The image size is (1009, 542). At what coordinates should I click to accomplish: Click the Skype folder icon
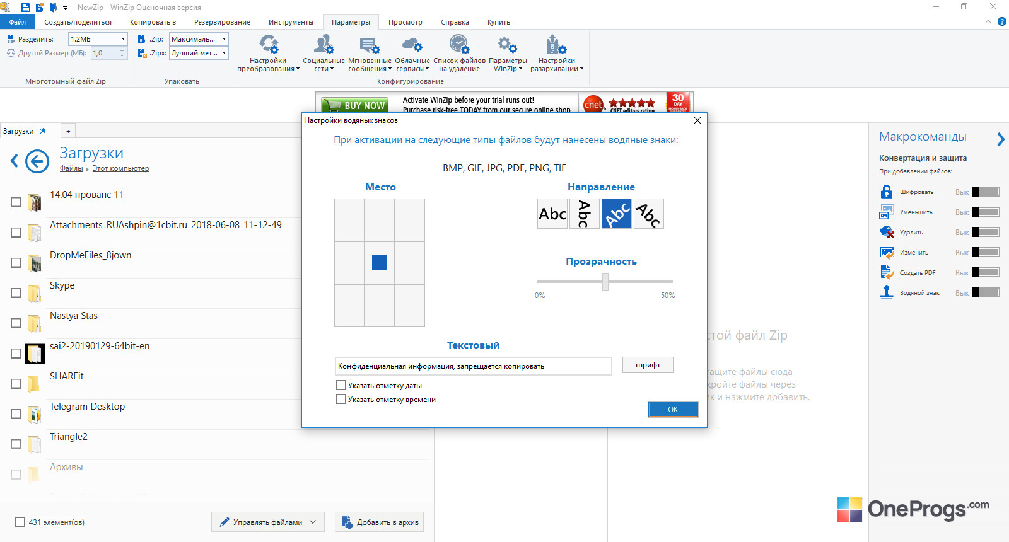[35, 293]
